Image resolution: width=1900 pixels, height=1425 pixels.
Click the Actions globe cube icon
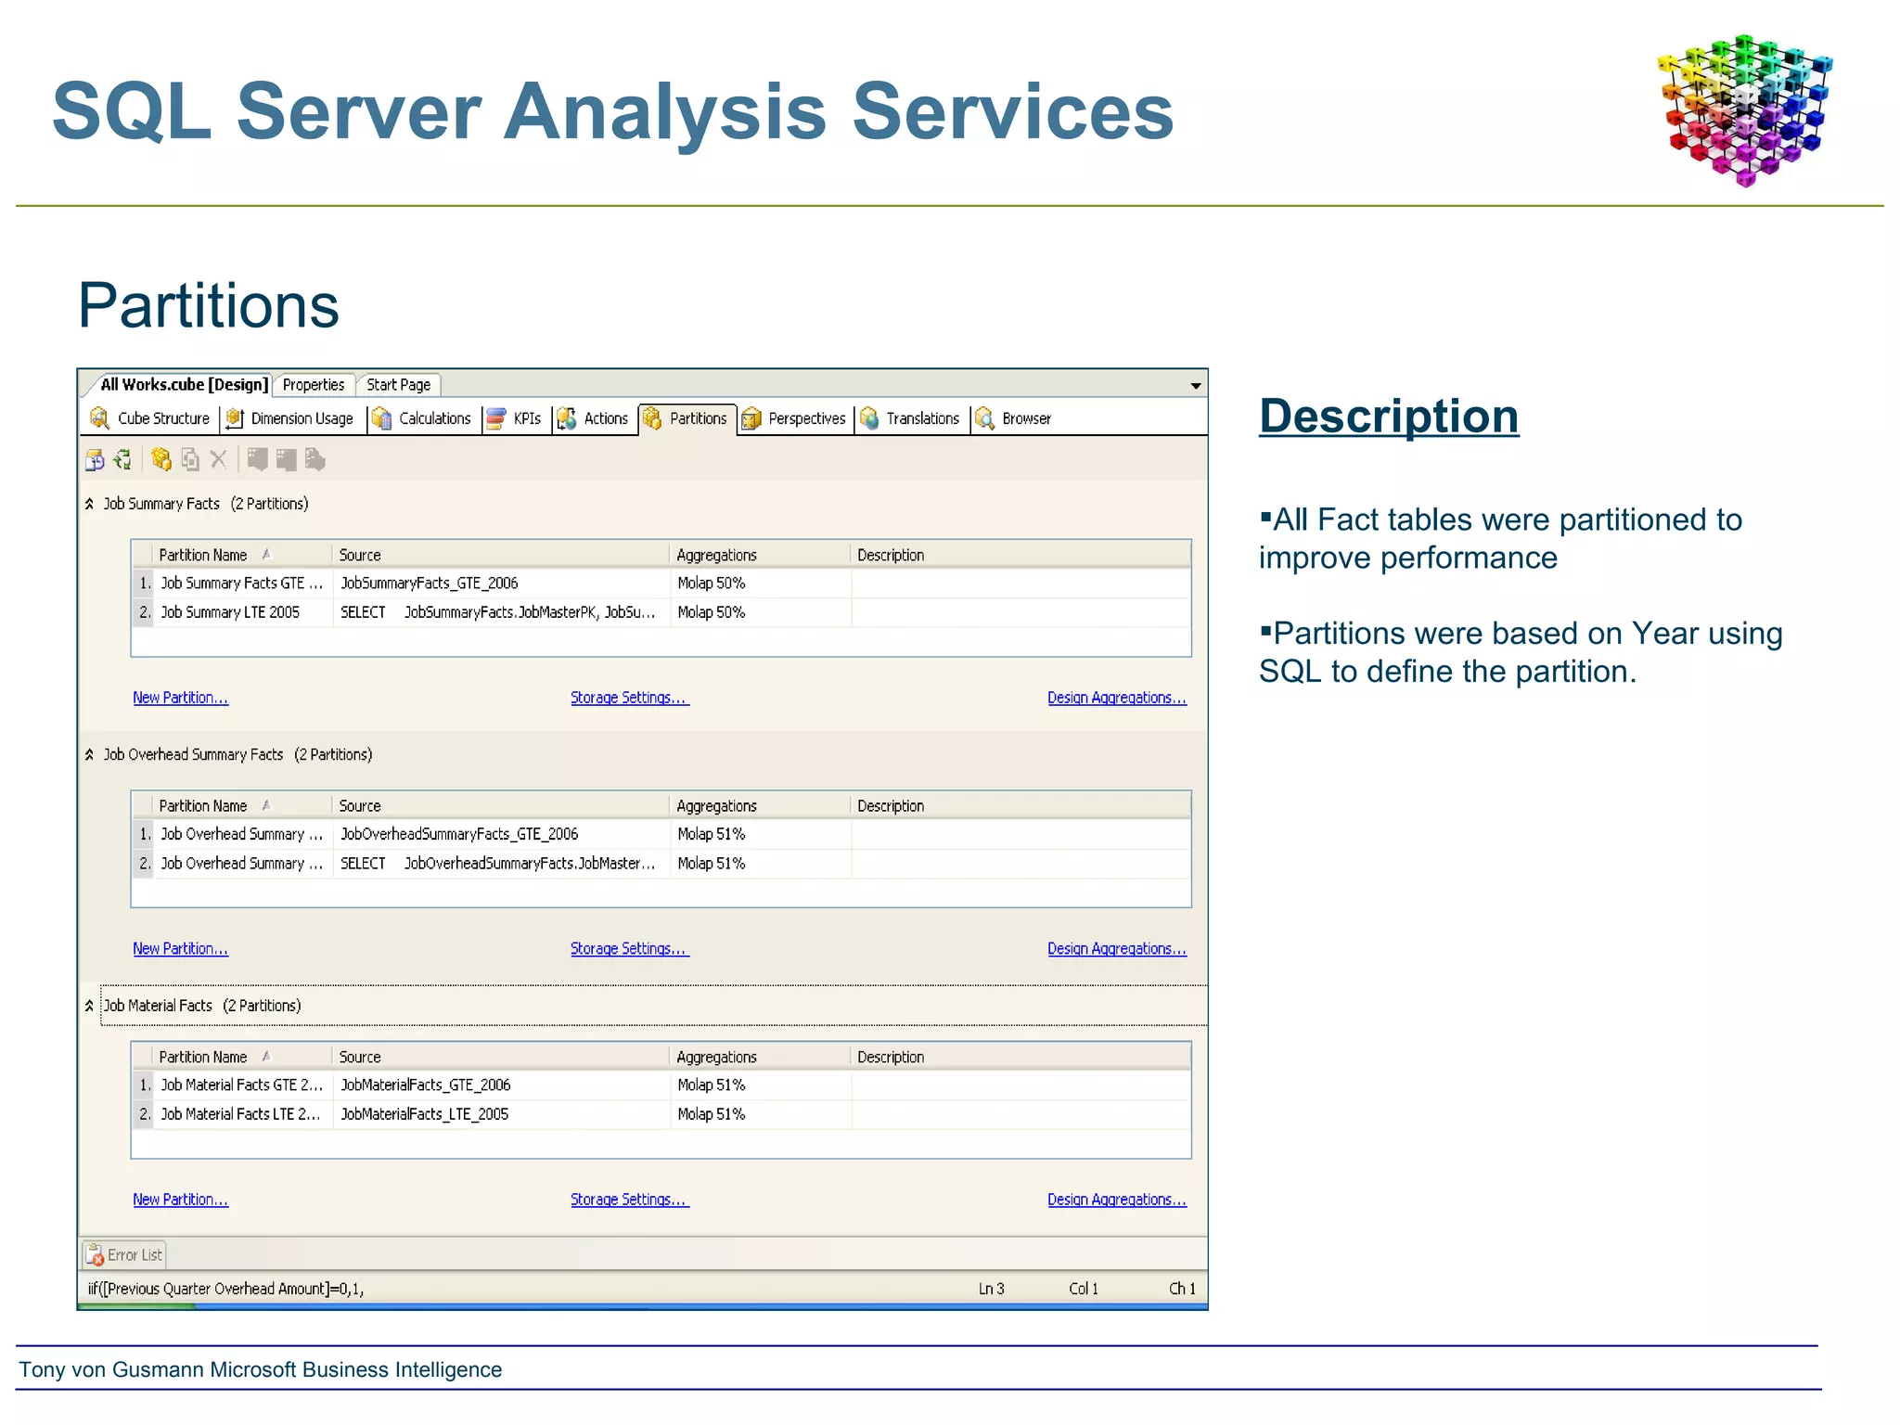click(x=566, y=418)
